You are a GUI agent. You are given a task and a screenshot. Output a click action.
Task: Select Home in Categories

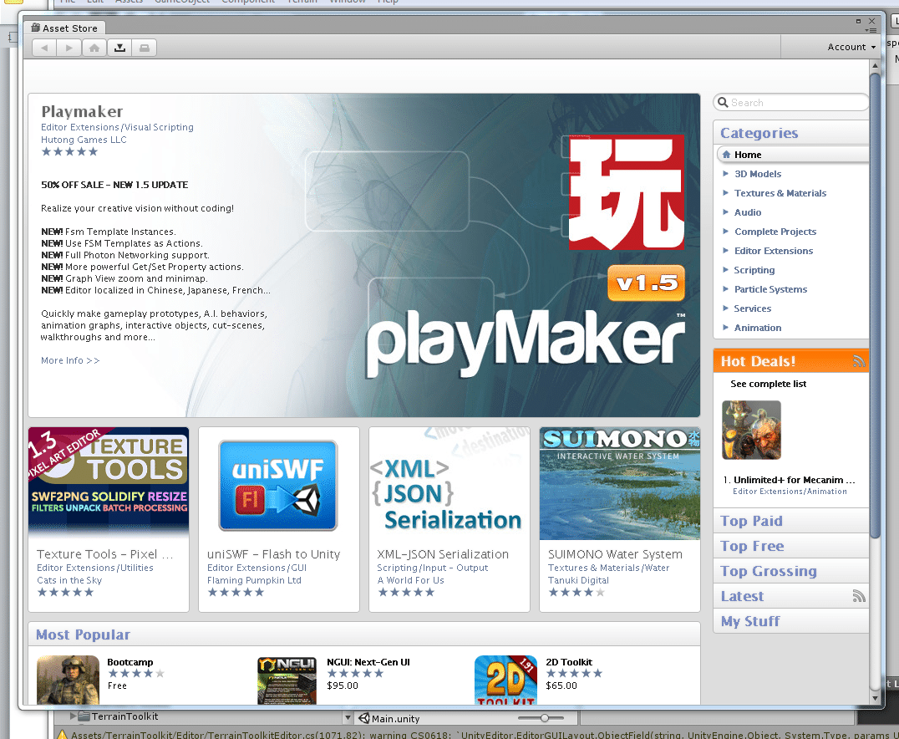[x=793, y=155]
